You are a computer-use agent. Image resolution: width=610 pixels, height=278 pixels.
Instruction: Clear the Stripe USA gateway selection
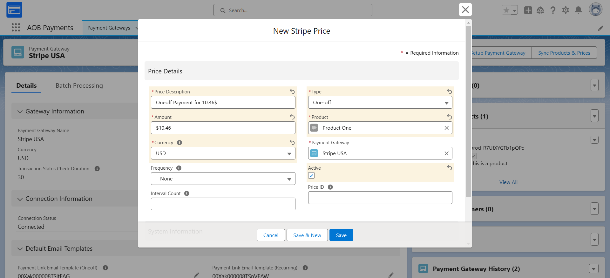[446, 153]
